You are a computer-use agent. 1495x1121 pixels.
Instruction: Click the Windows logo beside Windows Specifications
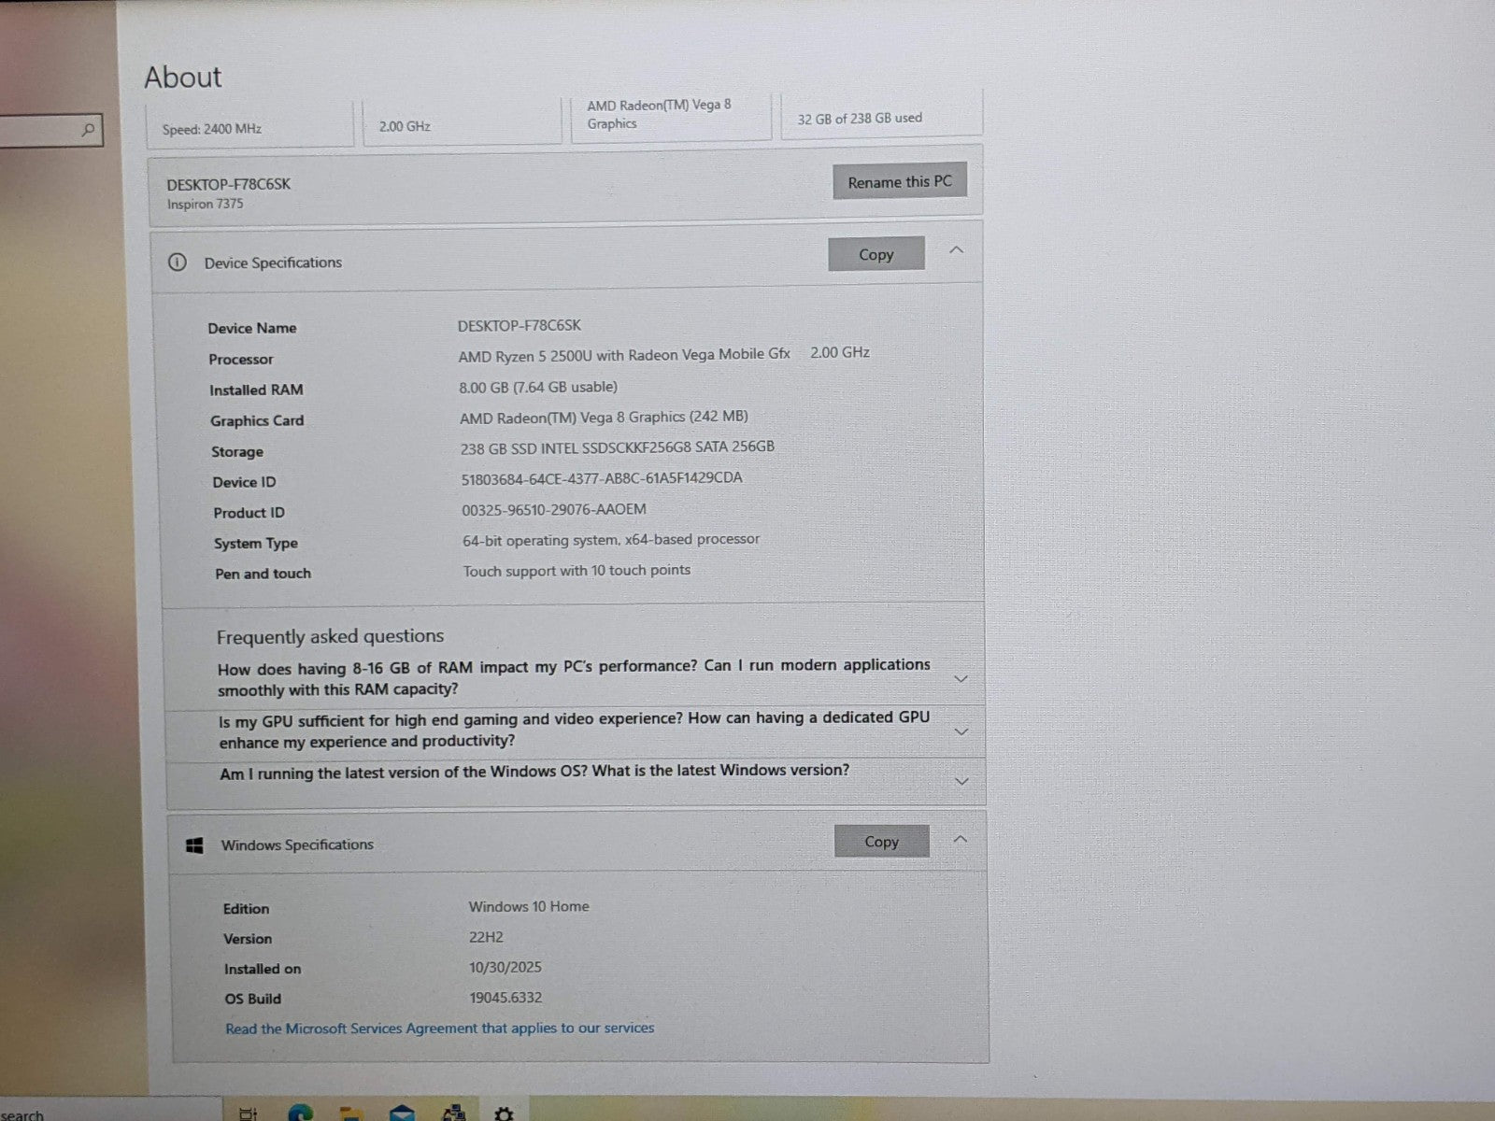tap(194, 845)
